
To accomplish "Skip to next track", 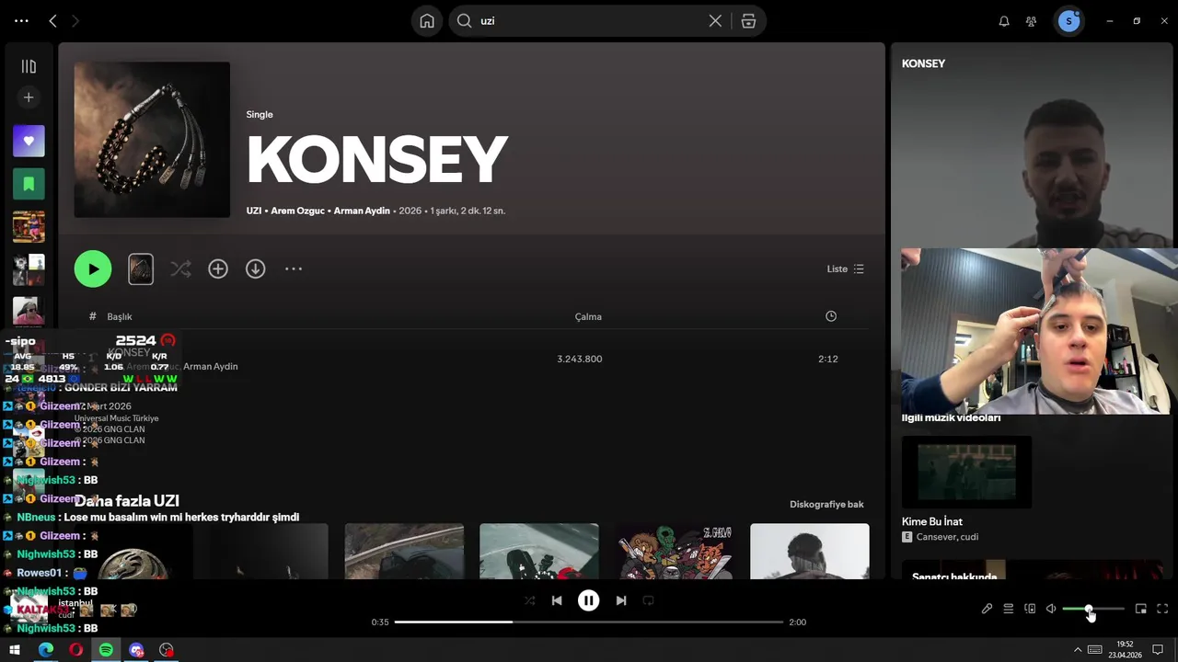I will 621,600.
